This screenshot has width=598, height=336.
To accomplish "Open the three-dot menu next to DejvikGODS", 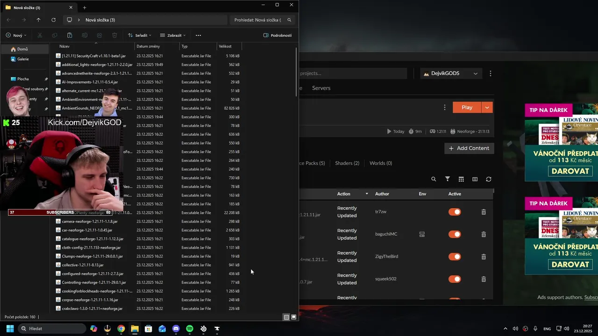I will (490, 73).
